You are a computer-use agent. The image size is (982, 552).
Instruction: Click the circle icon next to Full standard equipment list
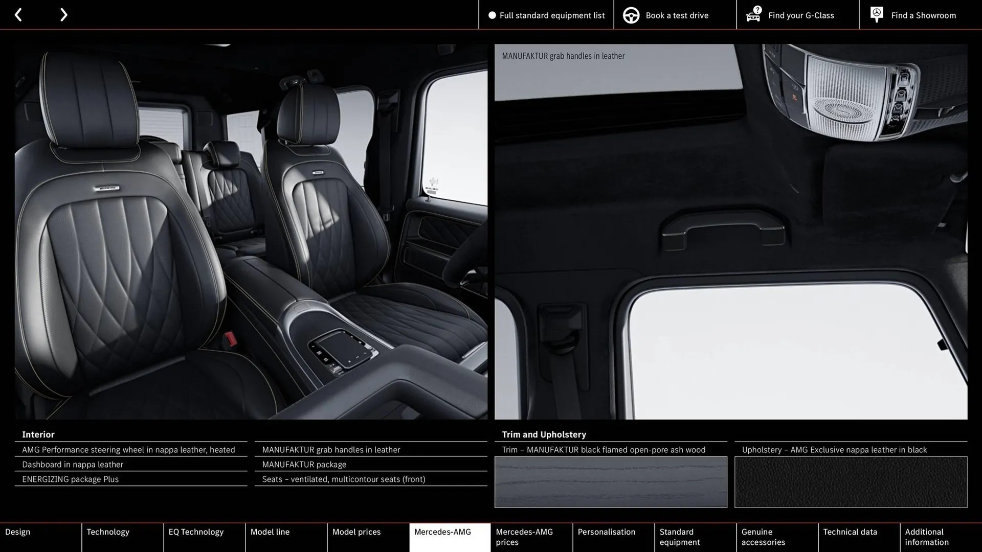click(492, 15)
